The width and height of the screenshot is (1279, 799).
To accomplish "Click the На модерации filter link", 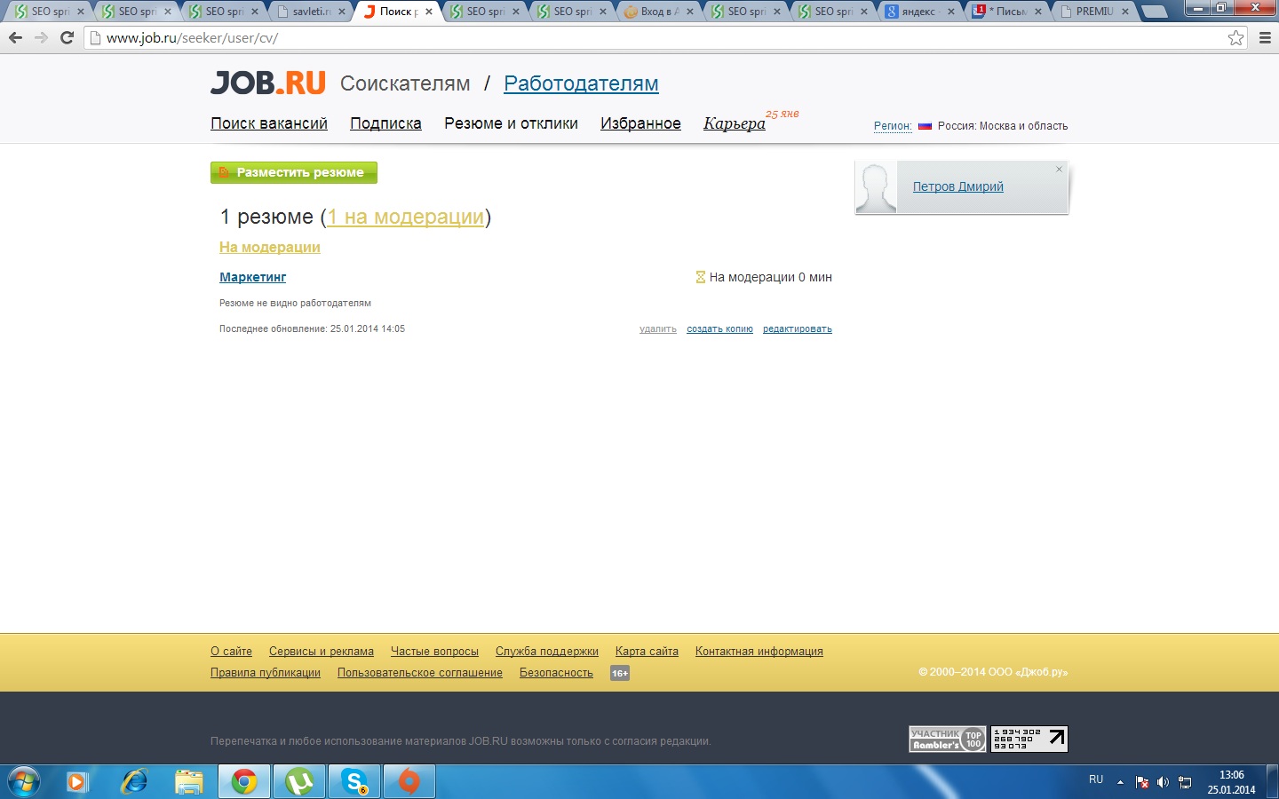I will (x=270, y=247).
